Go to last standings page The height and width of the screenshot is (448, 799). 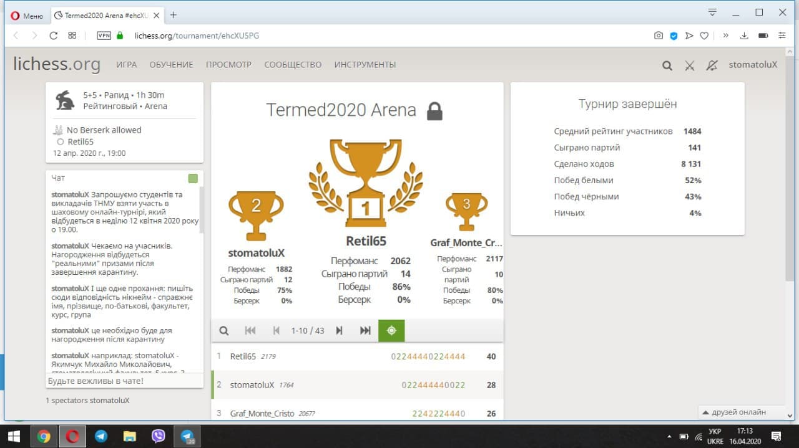[x=365, y=330]
